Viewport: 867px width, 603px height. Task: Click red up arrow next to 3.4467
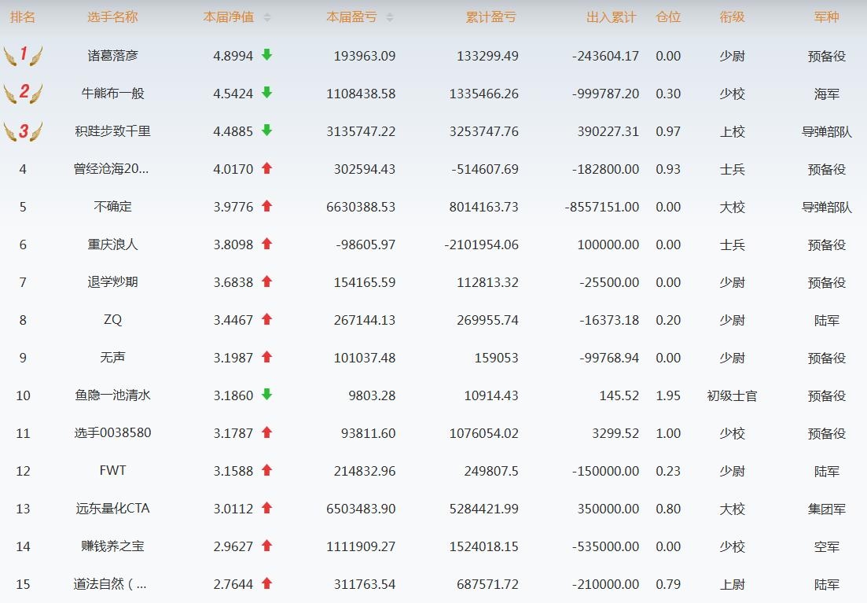(266, 319)
